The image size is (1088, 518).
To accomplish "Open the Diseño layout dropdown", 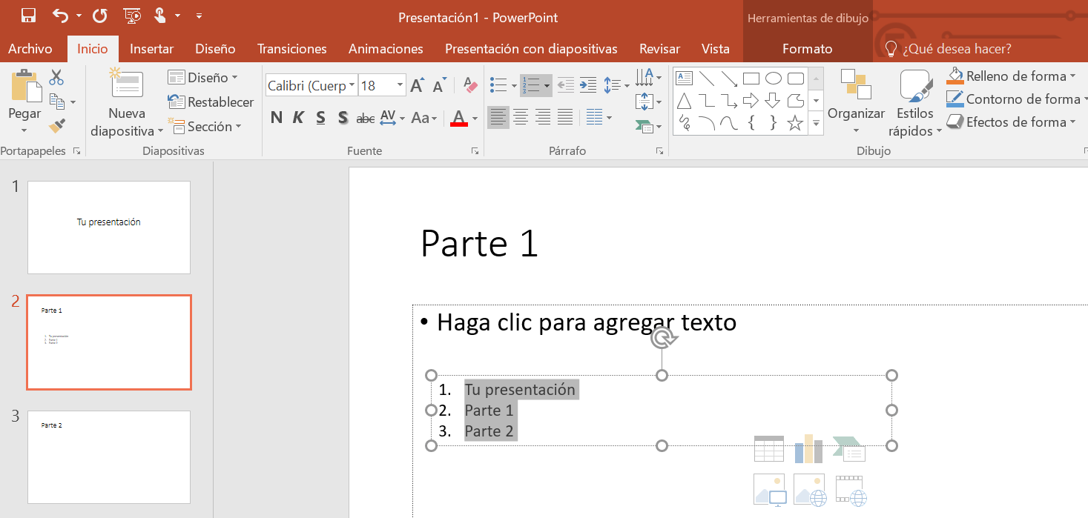I will pos(202,78).
